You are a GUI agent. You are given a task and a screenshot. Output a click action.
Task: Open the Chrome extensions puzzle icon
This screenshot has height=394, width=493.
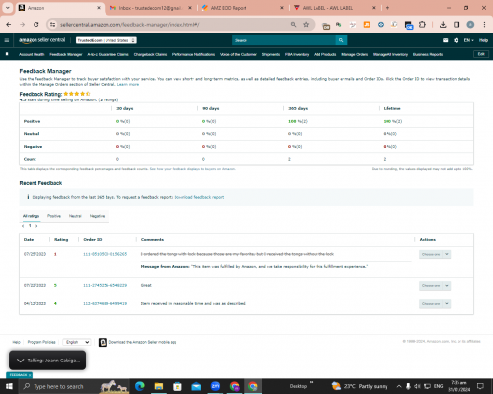(x=422, y=24)
